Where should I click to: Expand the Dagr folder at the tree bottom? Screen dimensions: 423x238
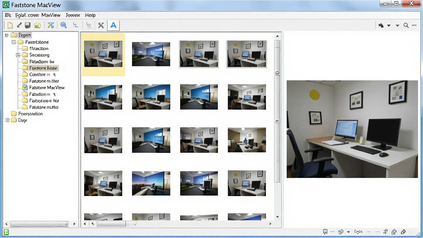[x=7, y=120]
